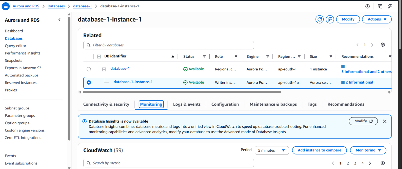
Task: Click the sidebar vertical scrollbar
Action: tap(69, 79)
